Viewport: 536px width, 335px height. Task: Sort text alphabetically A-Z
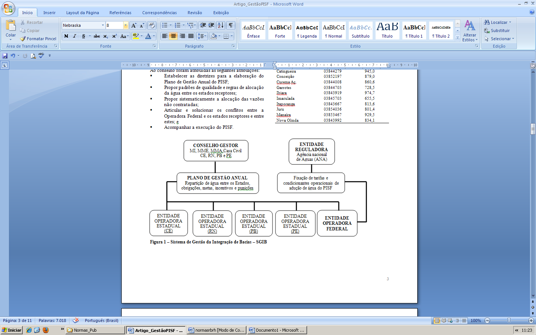click(x=221, y=25)
